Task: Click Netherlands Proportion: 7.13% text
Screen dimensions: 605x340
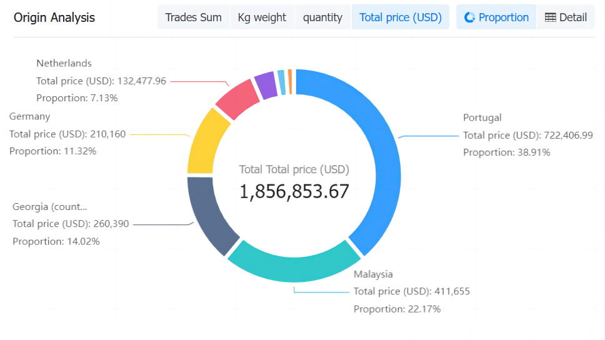Action: [x=77, y=98]
